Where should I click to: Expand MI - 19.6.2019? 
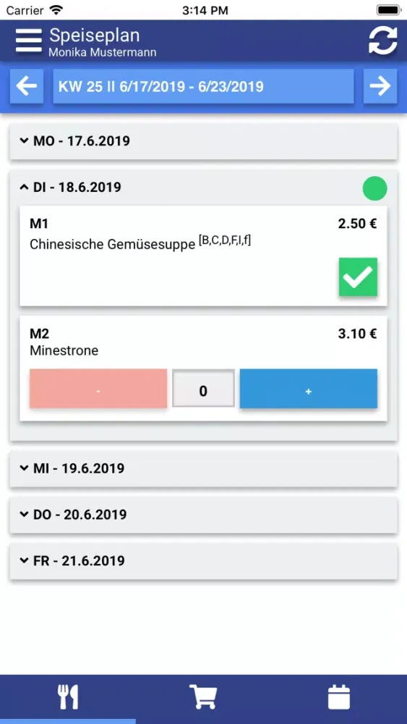pyautogui.click(x=203, y=468)
